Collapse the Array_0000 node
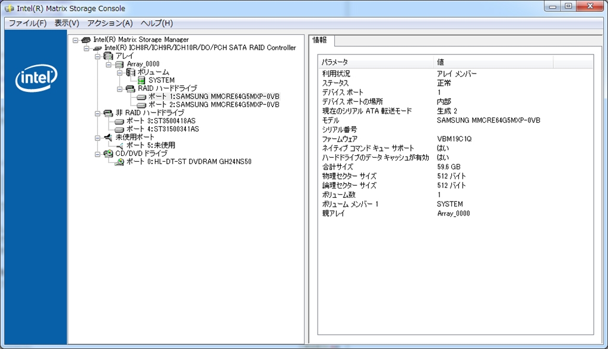The height and width of the screenshot is (349, 608). 109,64
